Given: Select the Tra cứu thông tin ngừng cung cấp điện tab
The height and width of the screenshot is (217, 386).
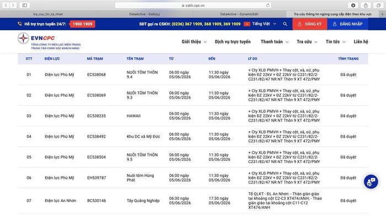Looking at the screenshot, I should coord(333,14).
